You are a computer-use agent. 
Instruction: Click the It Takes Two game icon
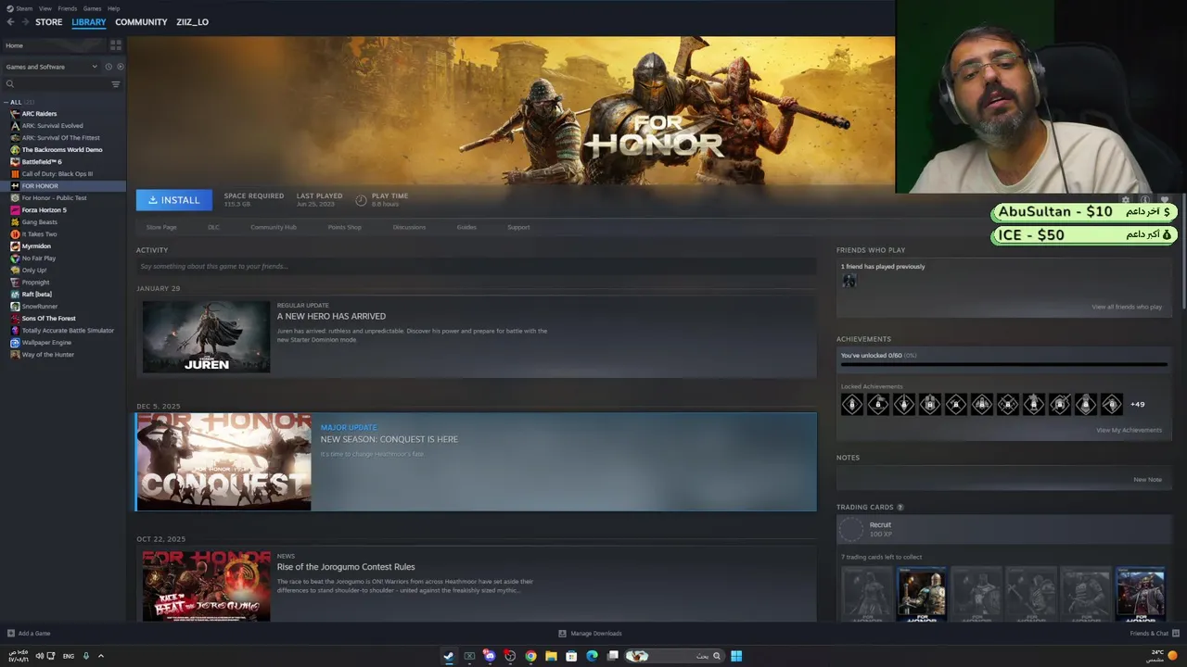click(15, 234)
